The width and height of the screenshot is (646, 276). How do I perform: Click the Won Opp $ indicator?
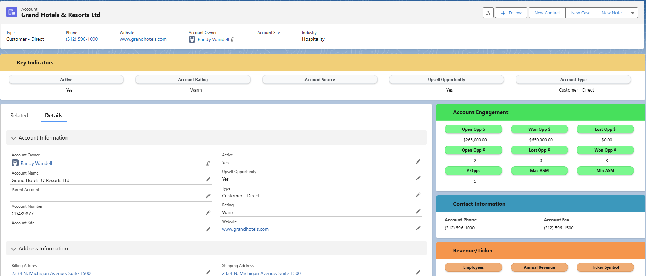coord(539,129)
